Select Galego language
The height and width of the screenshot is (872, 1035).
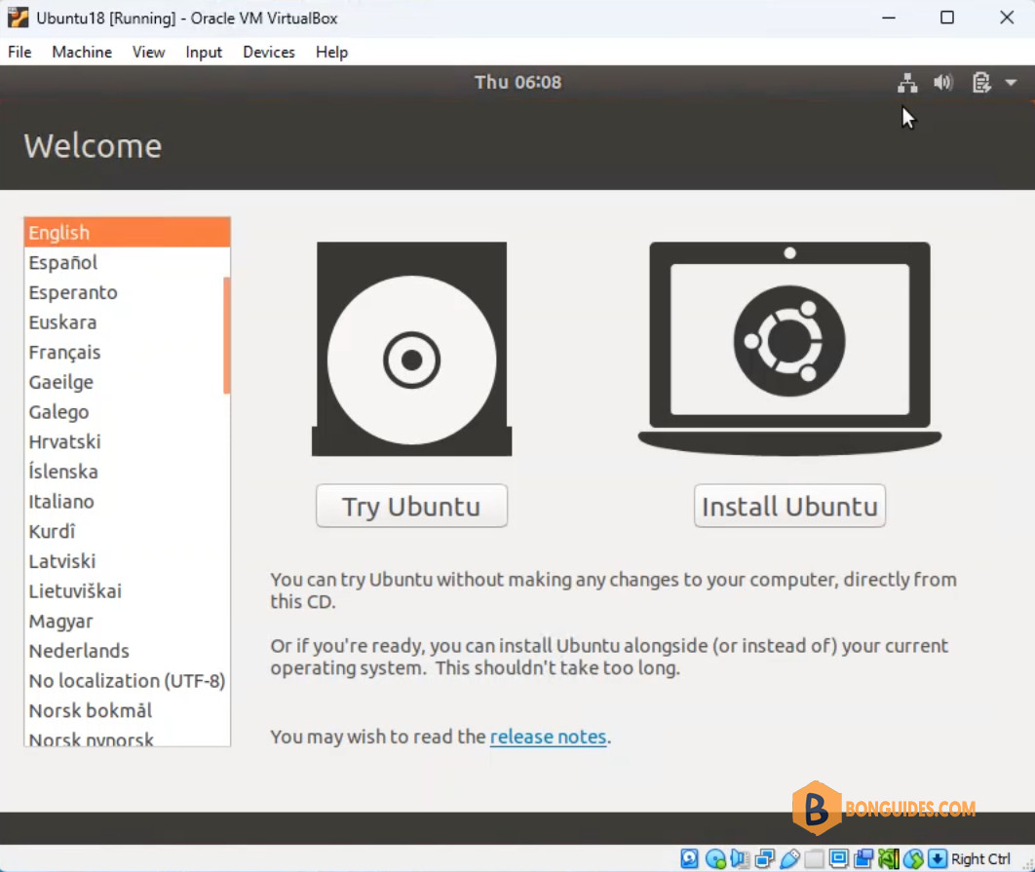point(128,412)
